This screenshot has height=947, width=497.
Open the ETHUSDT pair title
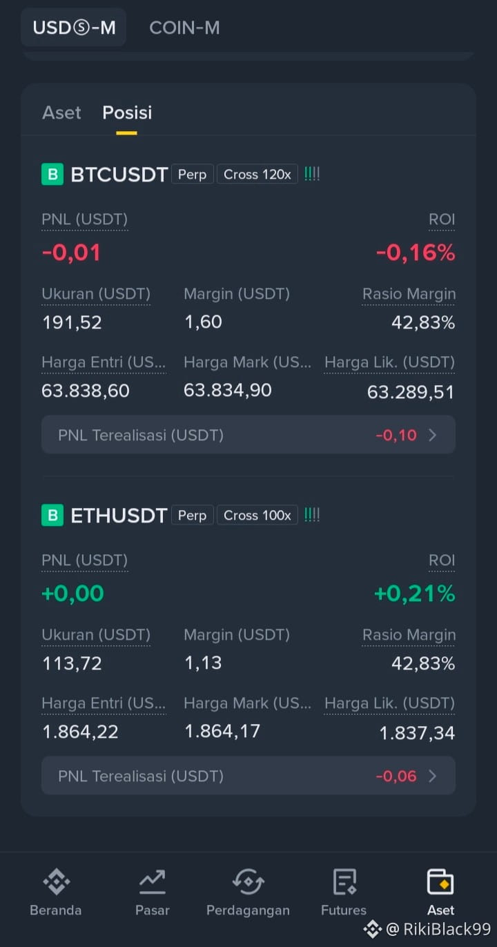(119, 515)
